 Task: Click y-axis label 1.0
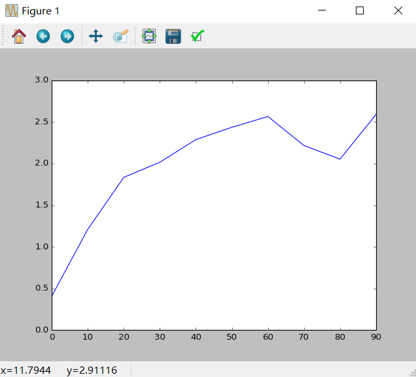point(42,247)
